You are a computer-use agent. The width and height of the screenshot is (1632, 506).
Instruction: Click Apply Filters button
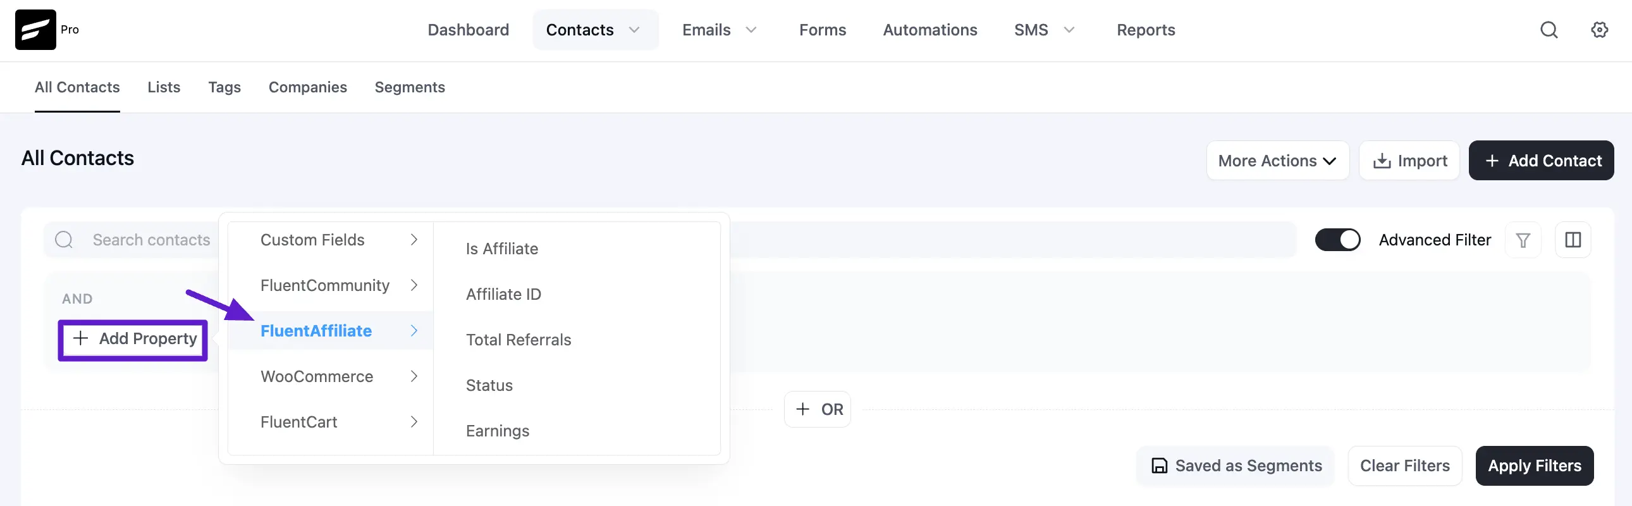tap(1534, 466)
